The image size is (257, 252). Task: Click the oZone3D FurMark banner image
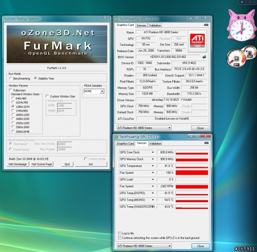click(57, 44)
